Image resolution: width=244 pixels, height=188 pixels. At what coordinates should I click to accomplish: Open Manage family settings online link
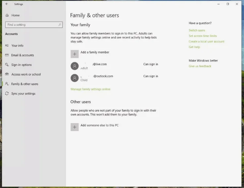[90, 89]
